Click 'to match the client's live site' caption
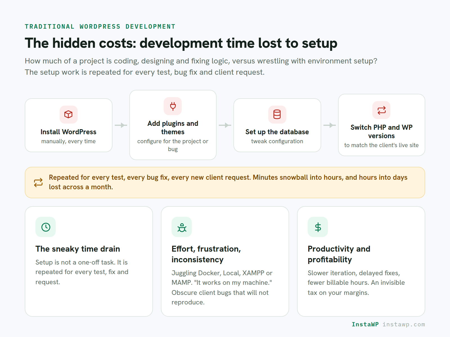450x337 pixels. coord(381,145)
